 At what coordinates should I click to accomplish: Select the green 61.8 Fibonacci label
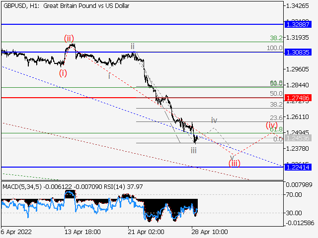pos(276,129)
